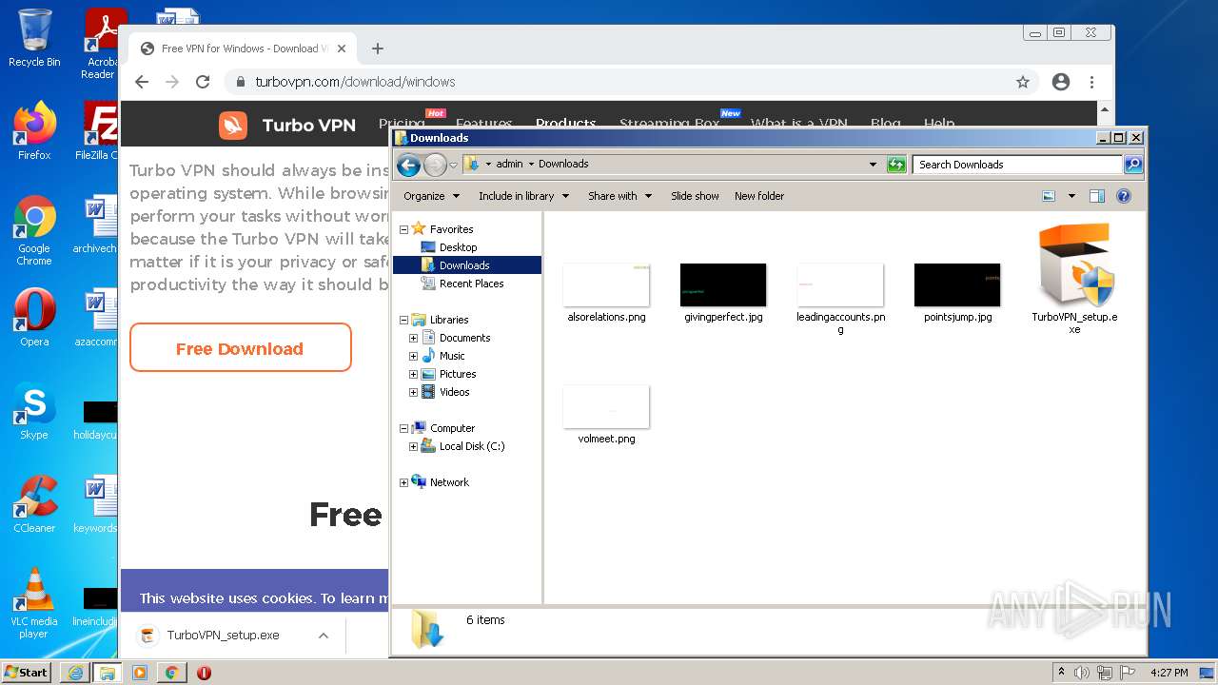
Task: Bookmark this page with the star icon
Action: pos(1023,82)
